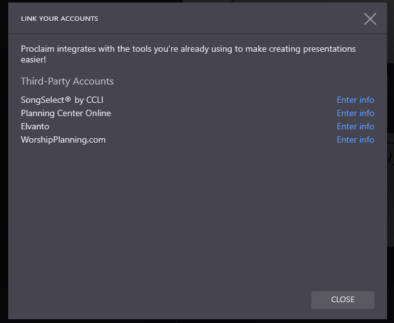Click the CCLI text in first row
The image size is (394, 323).
click(93, 100)
